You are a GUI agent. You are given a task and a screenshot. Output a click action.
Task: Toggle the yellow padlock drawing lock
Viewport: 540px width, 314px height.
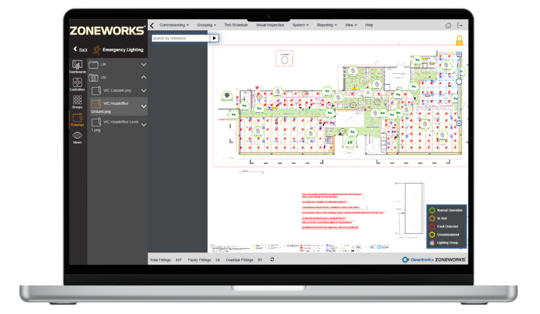point(459,41)
